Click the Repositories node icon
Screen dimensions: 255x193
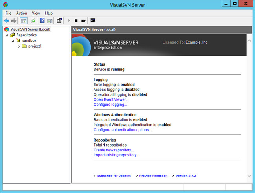pyautogui.click(x=12, y=35)
